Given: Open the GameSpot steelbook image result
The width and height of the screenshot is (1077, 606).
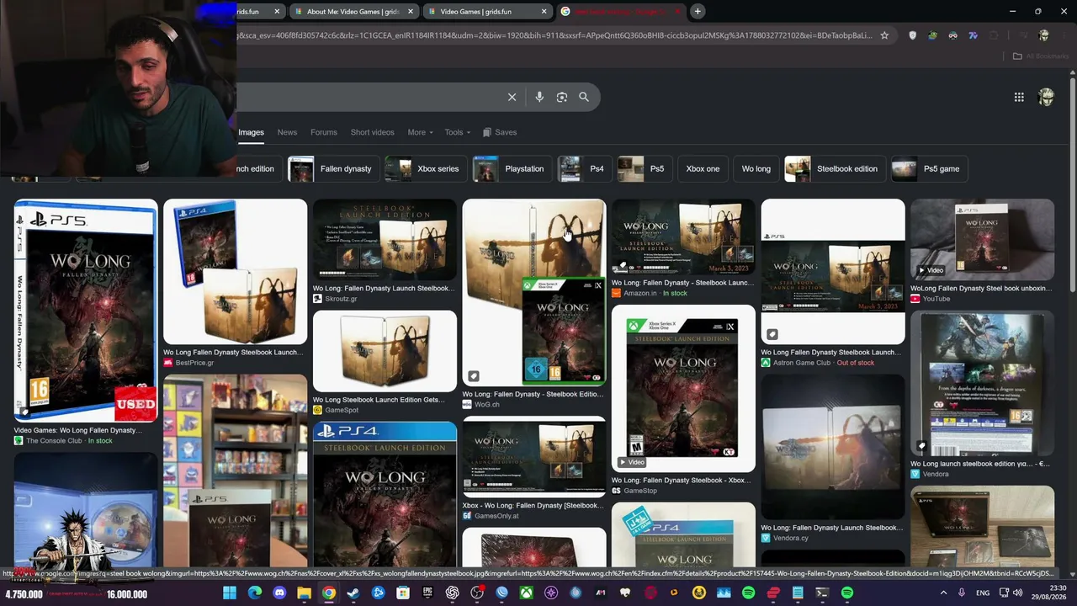Looking at the screenshot, I should (x=385, y=351).
